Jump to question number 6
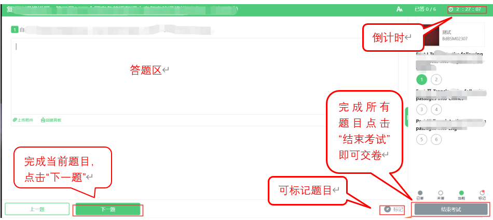The width and height of the screenshot is (493, 220). pos(436,139)
